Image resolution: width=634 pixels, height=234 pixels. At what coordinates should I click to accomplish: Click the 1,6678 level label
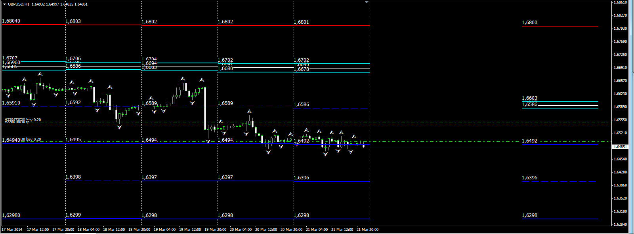coord(301,69)
